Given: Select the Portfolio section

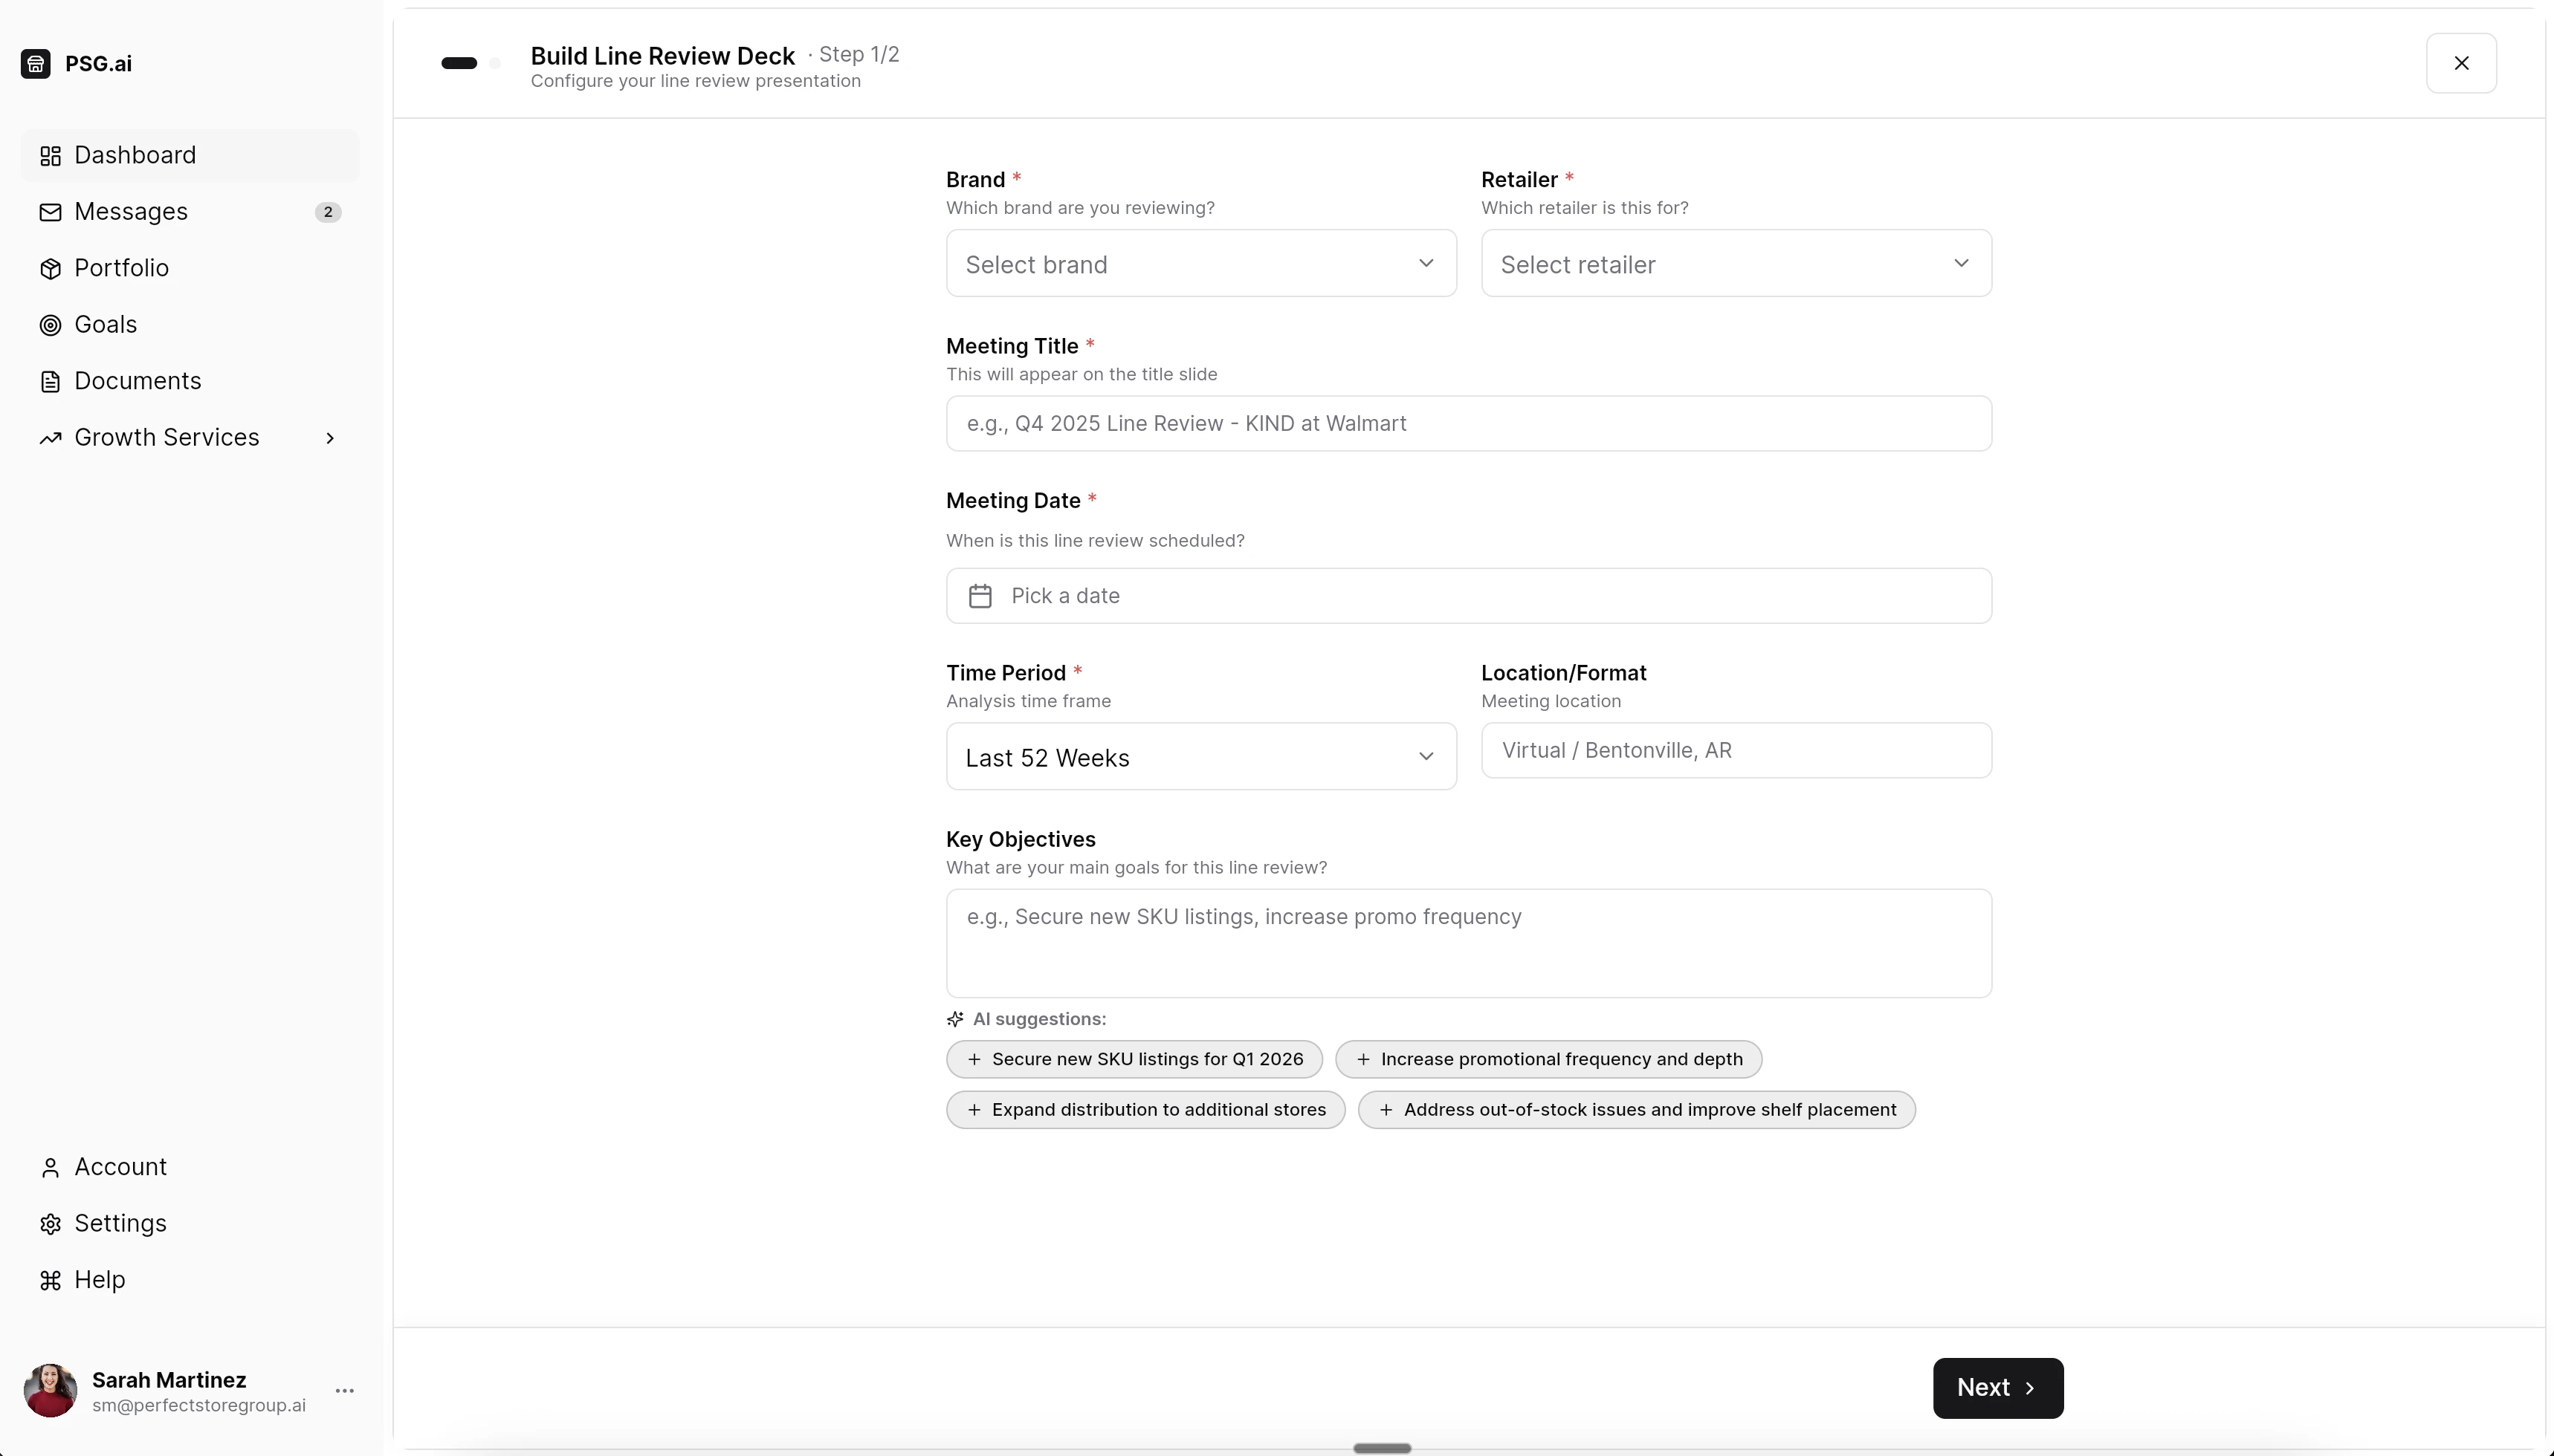Looking at the screenshot, I should coord(121,268).
